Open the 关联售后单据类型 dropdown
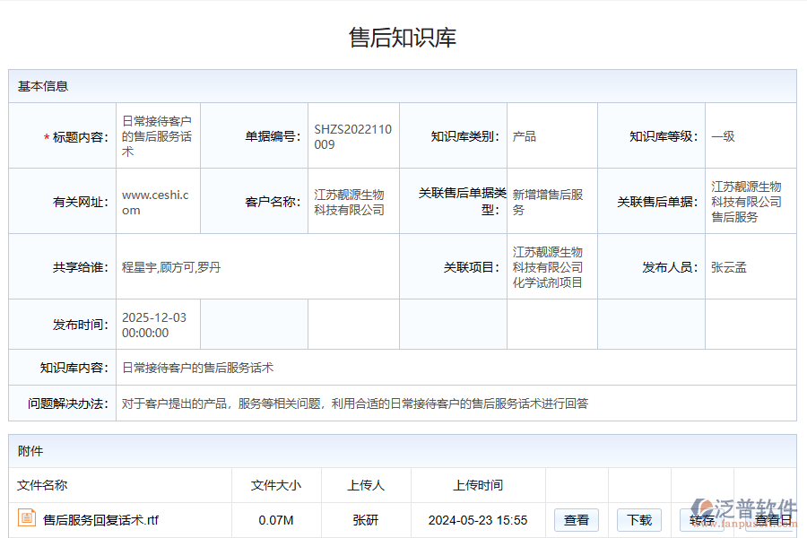Screen dimensions: 807x538 point(551,201)
